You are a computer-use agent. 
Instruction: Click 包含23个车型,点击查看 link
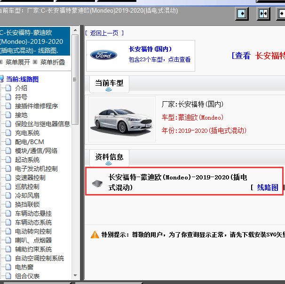click(159, 59)
